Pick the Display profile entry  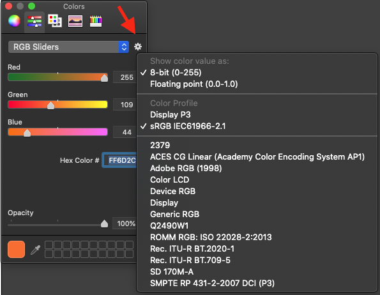[x=257, y=202]
